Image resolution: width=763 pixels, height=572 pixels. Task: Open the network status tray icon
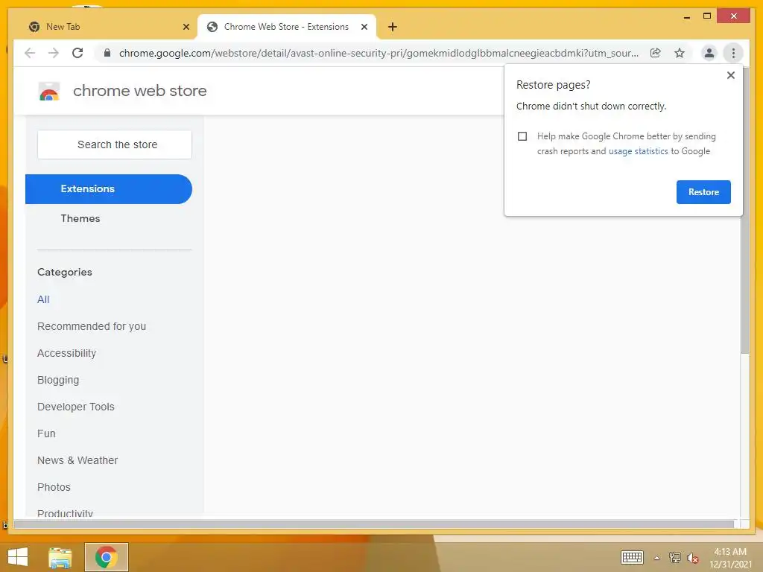(675, 557)
